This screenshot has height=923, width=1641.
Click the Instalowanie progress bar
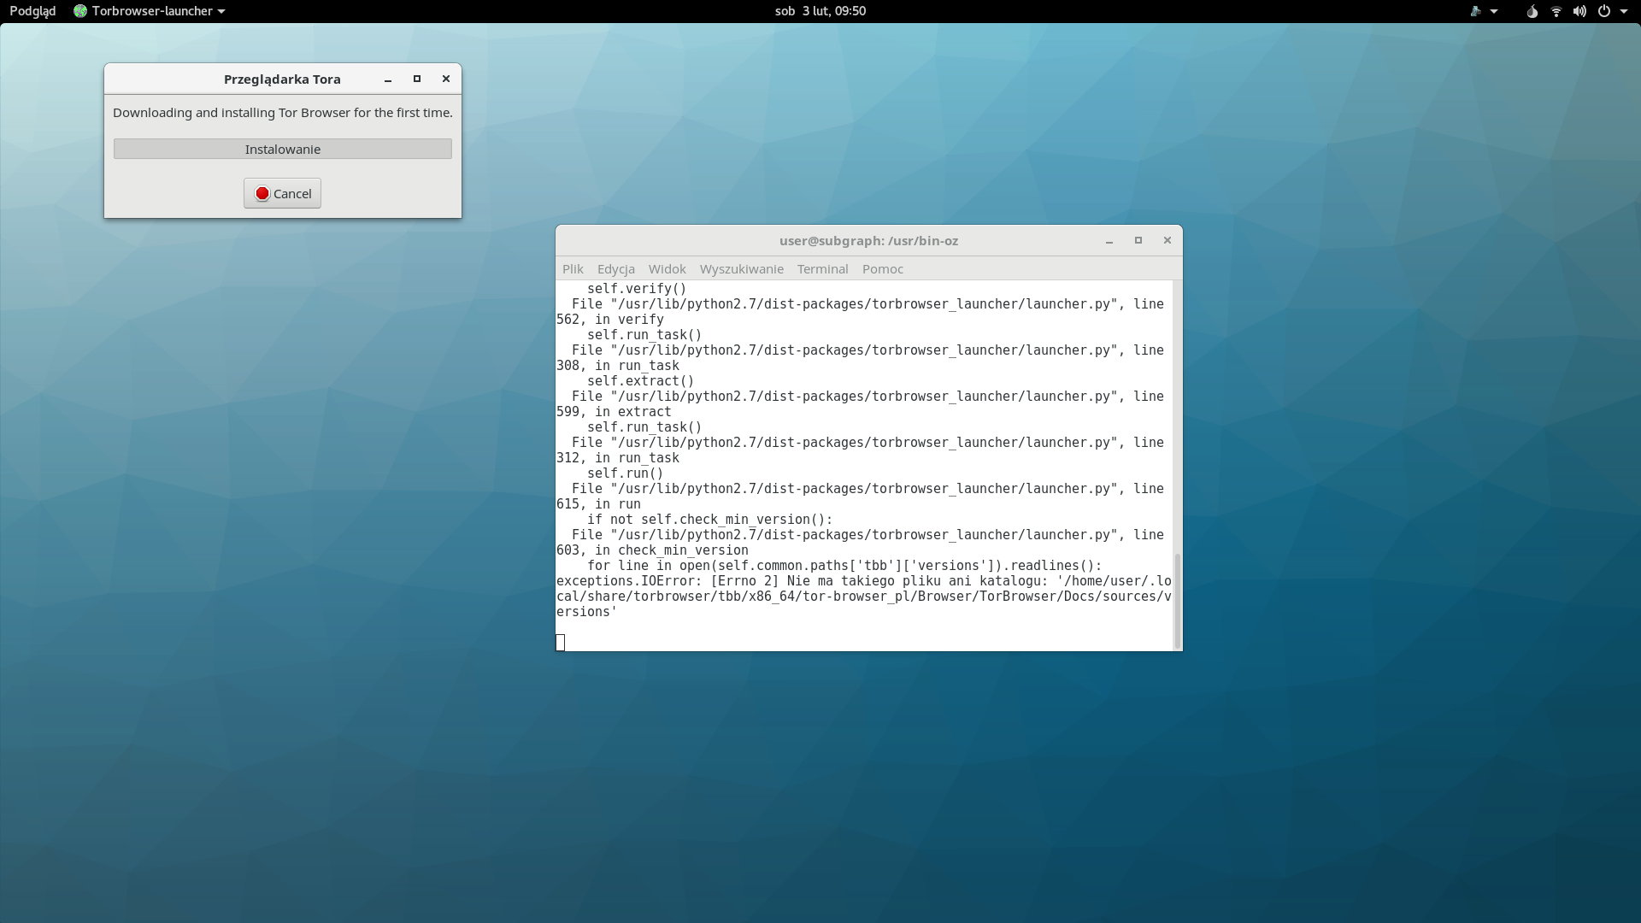282,149
